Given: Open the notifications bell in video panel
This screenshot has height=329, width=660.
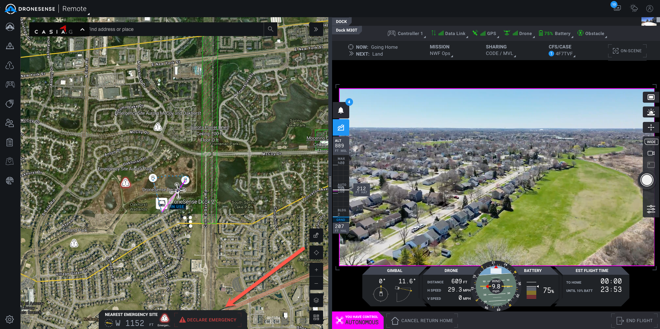Looking at the screenshot, I should click(341, 110).
